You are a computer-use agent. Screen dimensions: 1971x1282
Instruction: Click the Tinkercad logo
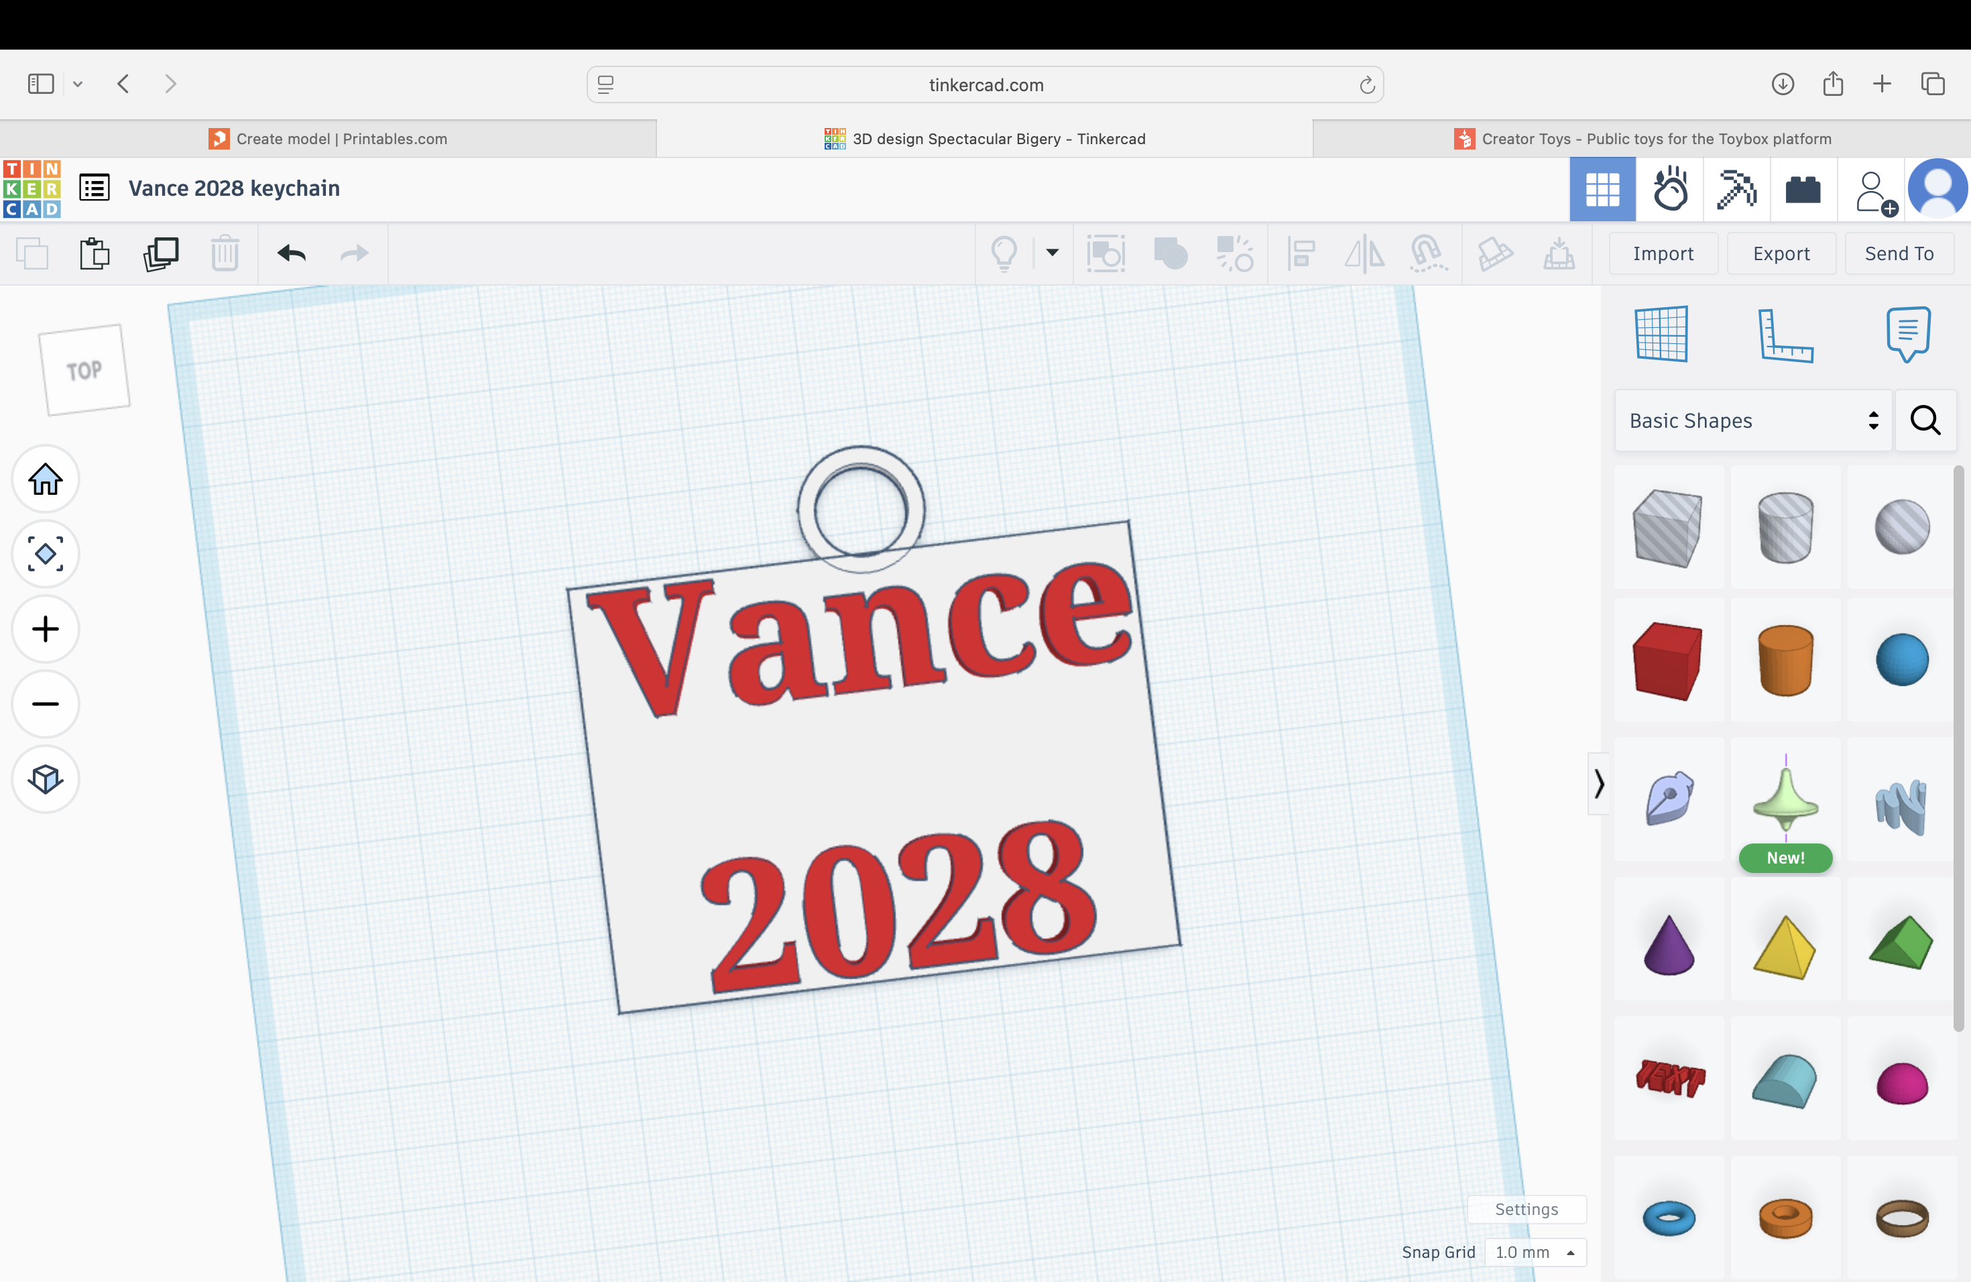click(x=32, y=189)
